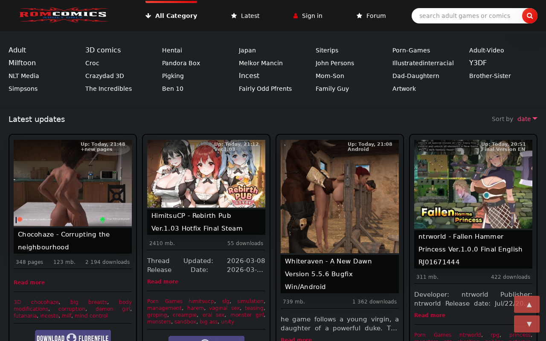
Task: Select the 'management' tag
Action: pyautogui.click(x=165, y=308)
